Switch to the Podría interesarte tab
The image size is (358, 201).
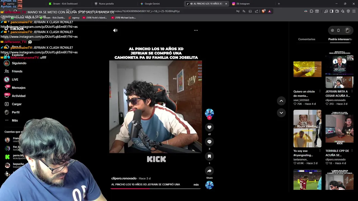pos(340,39)
